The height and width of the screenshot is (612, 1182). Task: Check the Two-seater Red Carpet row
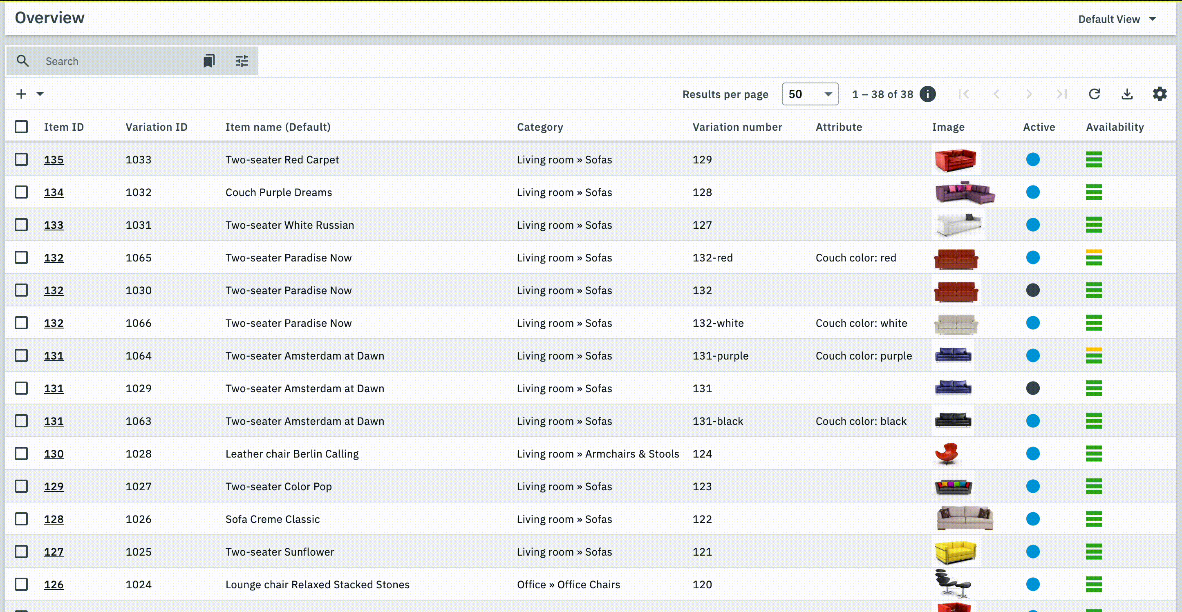click(x=21, y=160)
